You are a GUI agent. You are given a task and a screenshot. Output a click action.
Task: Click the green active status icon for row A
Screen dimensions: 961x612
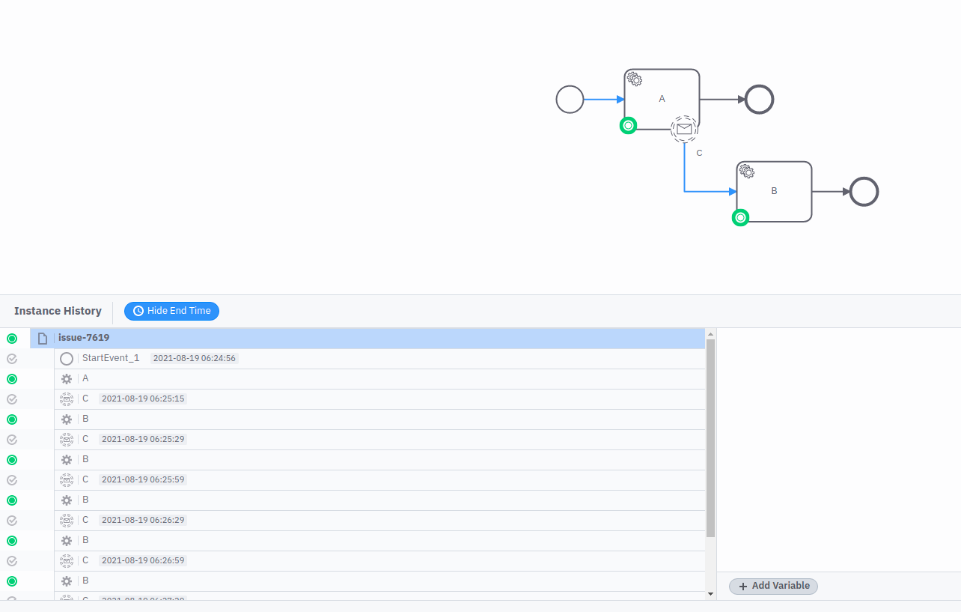[12, 379]
